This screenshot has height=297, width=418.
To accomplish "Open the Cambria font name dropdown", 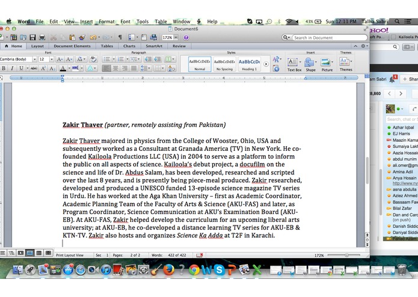I will pyautogui.click(x=35, y=59).
